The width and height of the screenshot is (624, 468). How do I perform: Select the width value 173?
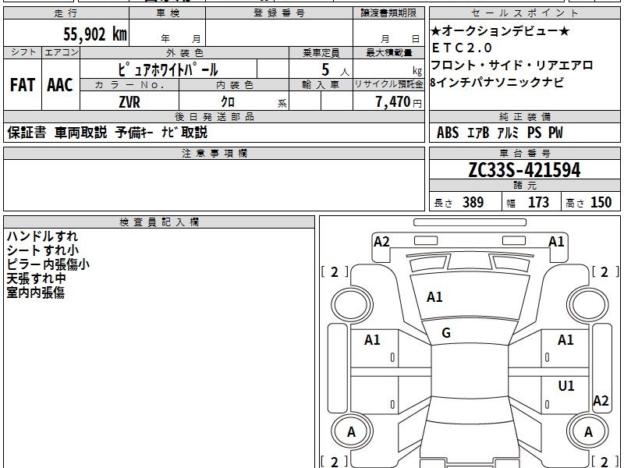click(538, 202)
